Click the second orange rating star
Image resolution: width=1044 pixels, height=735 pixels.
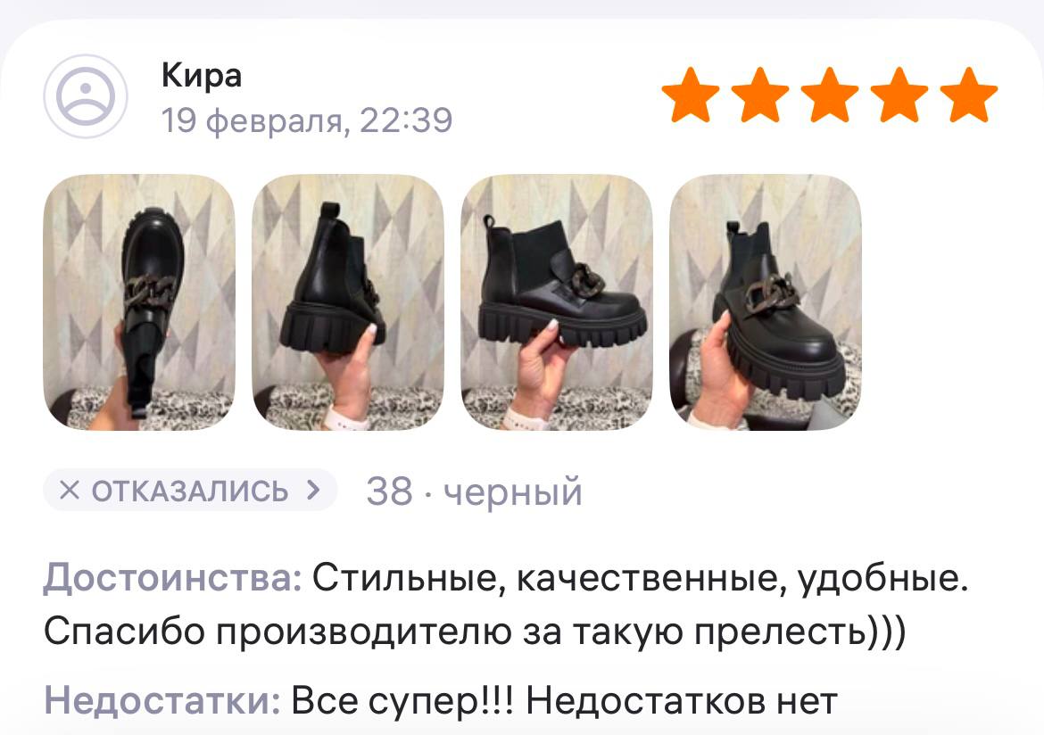pyautogui.click(x=759, y=95)
